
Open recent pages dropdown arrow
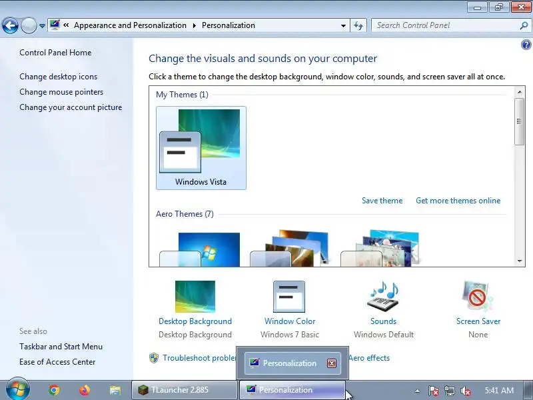tap(42, 26)
